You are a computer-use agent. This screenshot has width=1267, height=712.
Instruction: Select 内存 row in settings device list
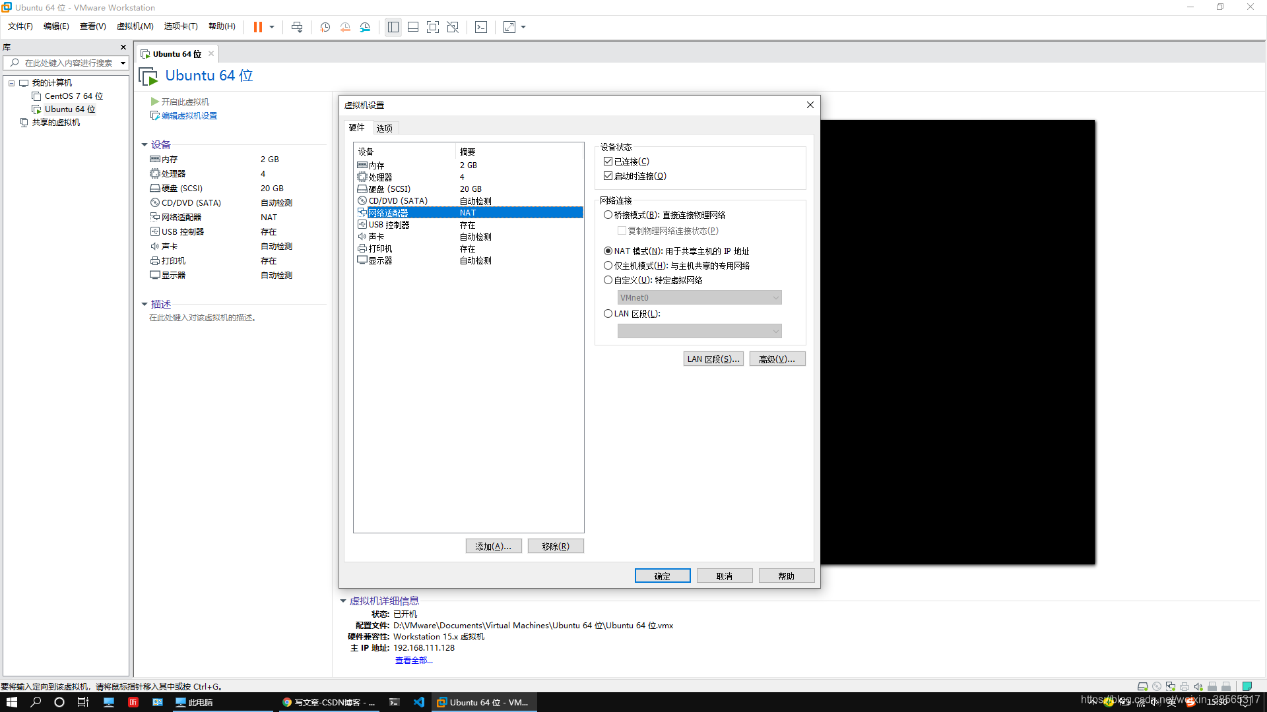469,165
